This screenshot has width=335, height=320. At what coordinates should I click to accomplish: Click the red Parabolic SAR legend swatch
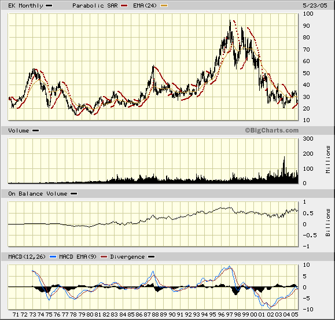124,6
